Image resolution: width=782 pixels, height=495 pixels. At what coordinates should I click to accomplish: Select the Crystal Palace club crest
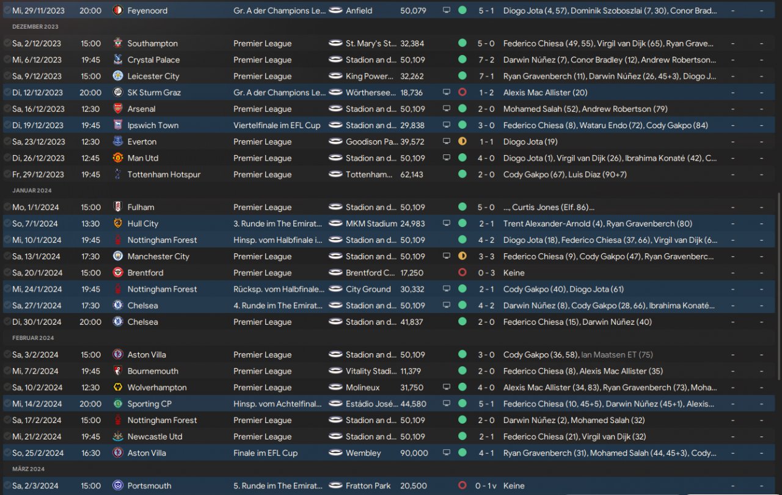click(x=118, y=60)
